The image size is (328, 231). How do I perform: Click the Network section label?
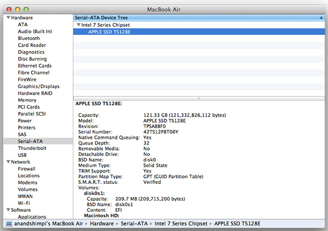pos(21,162)
